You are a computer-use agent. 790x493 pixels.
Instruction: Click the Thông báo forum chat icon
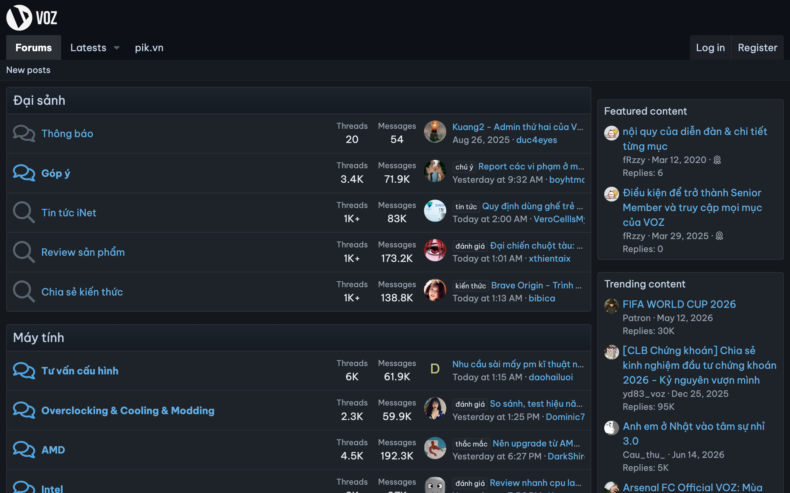(24, 133)
